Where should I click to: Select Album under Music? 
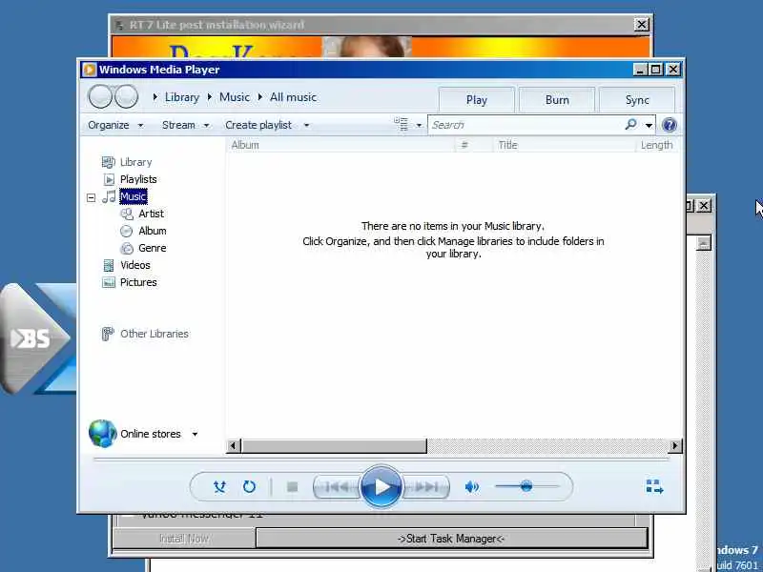coord(153,231)
